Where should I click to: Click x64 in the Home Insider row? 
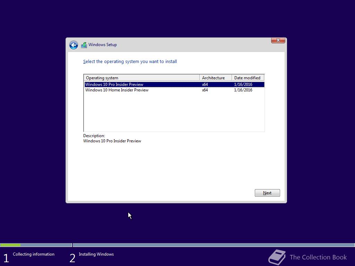(205, 90)
